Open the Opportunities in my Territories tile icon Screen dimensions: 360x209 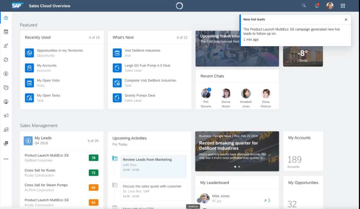[x=30, y=53]
